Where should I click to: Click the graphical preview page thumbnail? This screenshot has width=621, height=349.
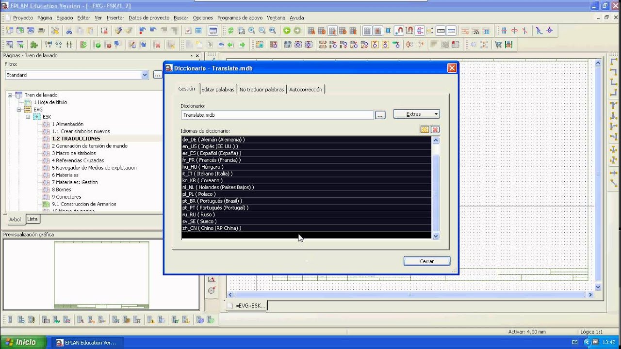point(101,275)
